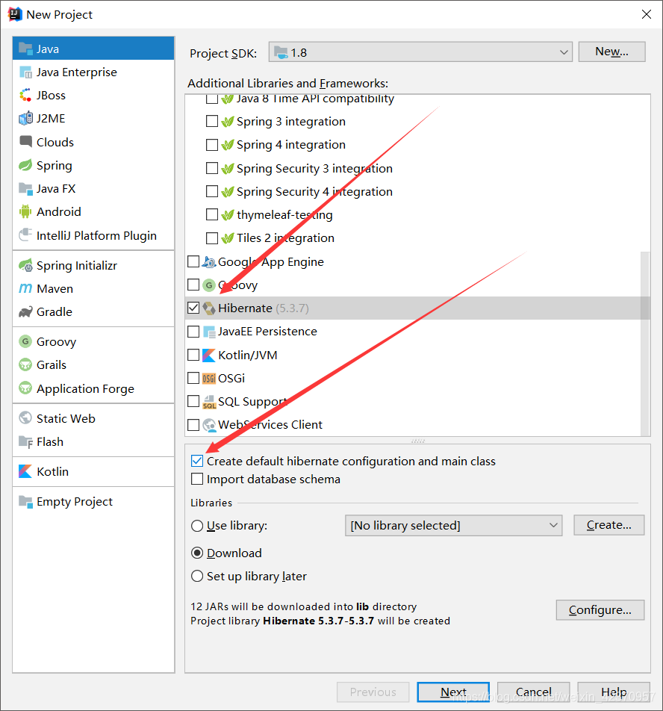The width and height of the screenshot is (663, 711).
Task: Click the Android robot icon
Action: [25, 212]
